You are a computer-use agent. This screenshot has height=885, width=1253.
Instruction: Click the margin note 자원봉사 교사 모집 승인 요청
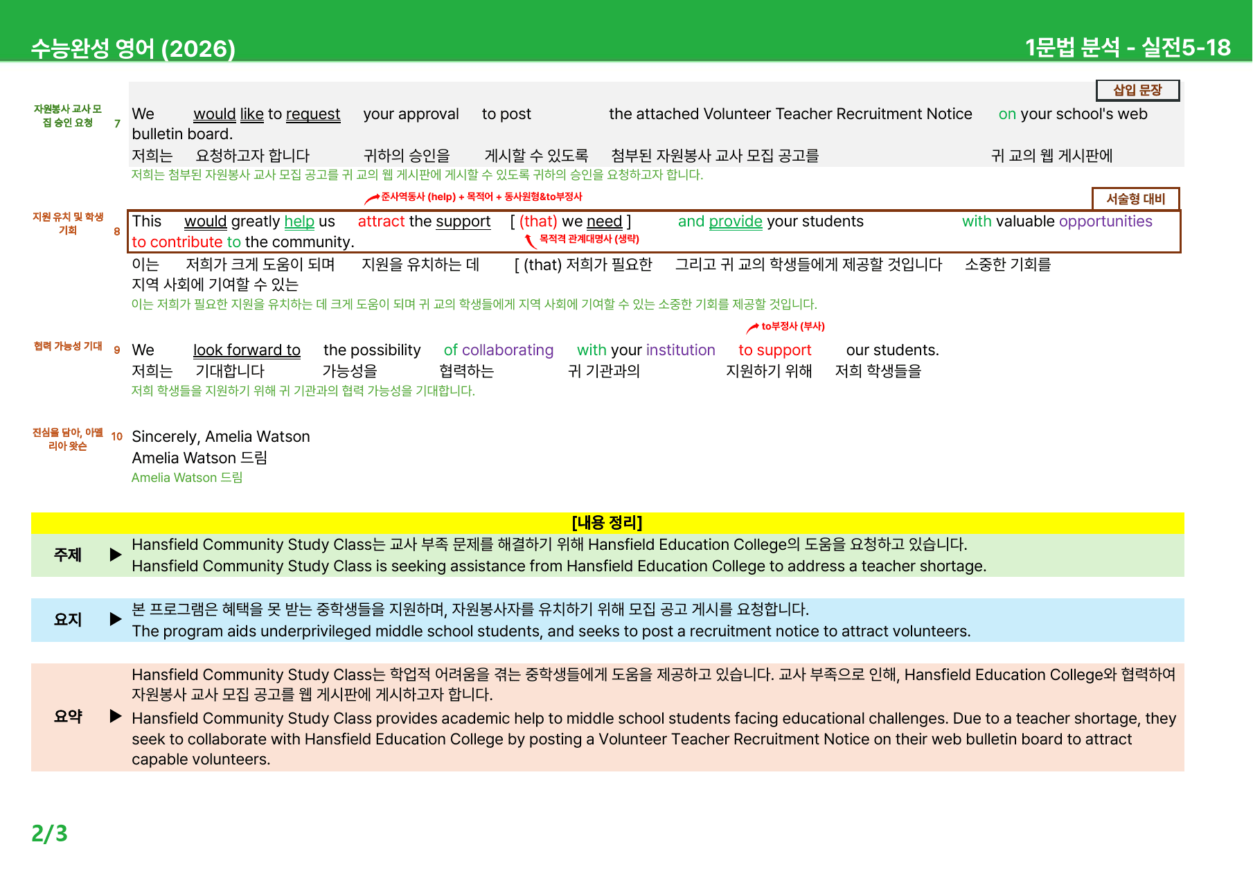[68, 116]
